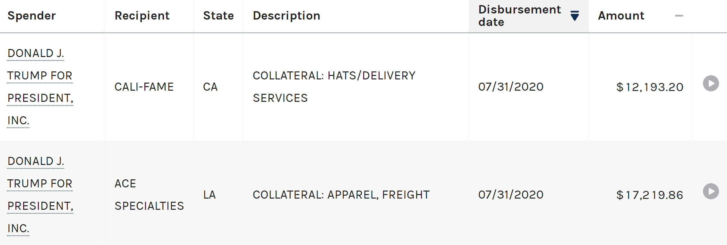Screen dimensions: 727x245
Task: Select the CALI-FAME recipient cell
Action: click(144, 87)
